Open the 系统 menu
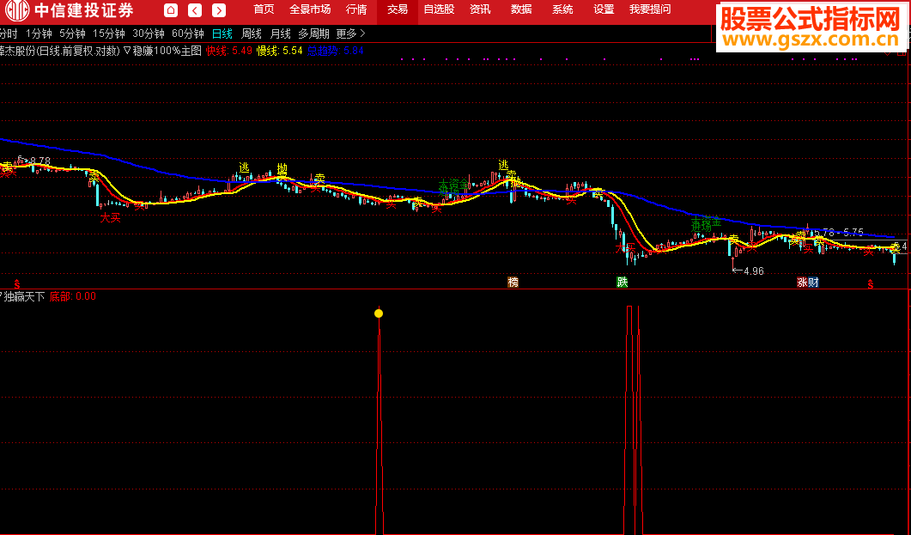Viewport: 911px width, 535px height. tap(562, 9)
